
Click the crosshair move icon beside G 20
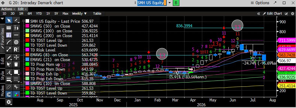3,3
